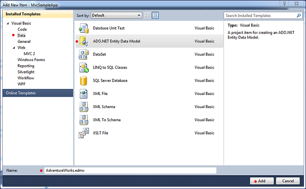Select the Reporting category
Screen dimensions: 306x189
[x=26, y=66]
